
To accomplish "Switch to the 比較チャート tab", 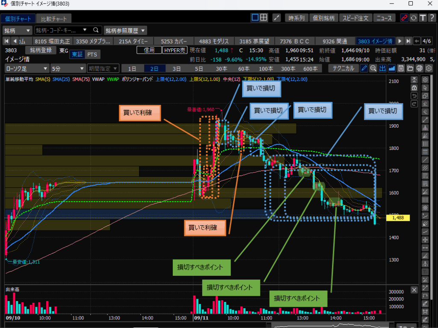I will point(53,19).
